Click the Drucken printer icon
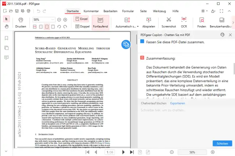235x156 pixels. pyautogui.click(x=21, y=20)
